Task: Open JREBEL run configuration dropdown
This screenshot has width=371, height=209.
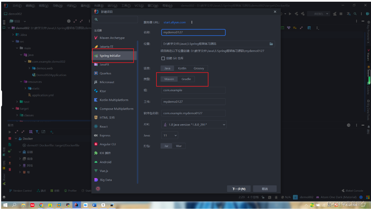Action: point(318,14)
